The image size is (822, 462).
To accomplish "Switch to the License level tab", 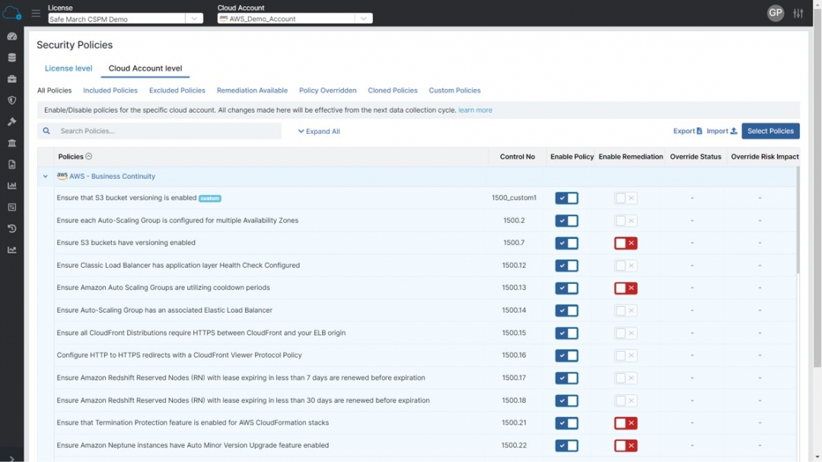I will coord(68,69).
